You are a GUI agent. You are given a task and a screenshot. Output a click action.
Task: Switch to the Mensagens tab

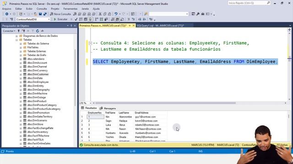(x=108, y=108)
